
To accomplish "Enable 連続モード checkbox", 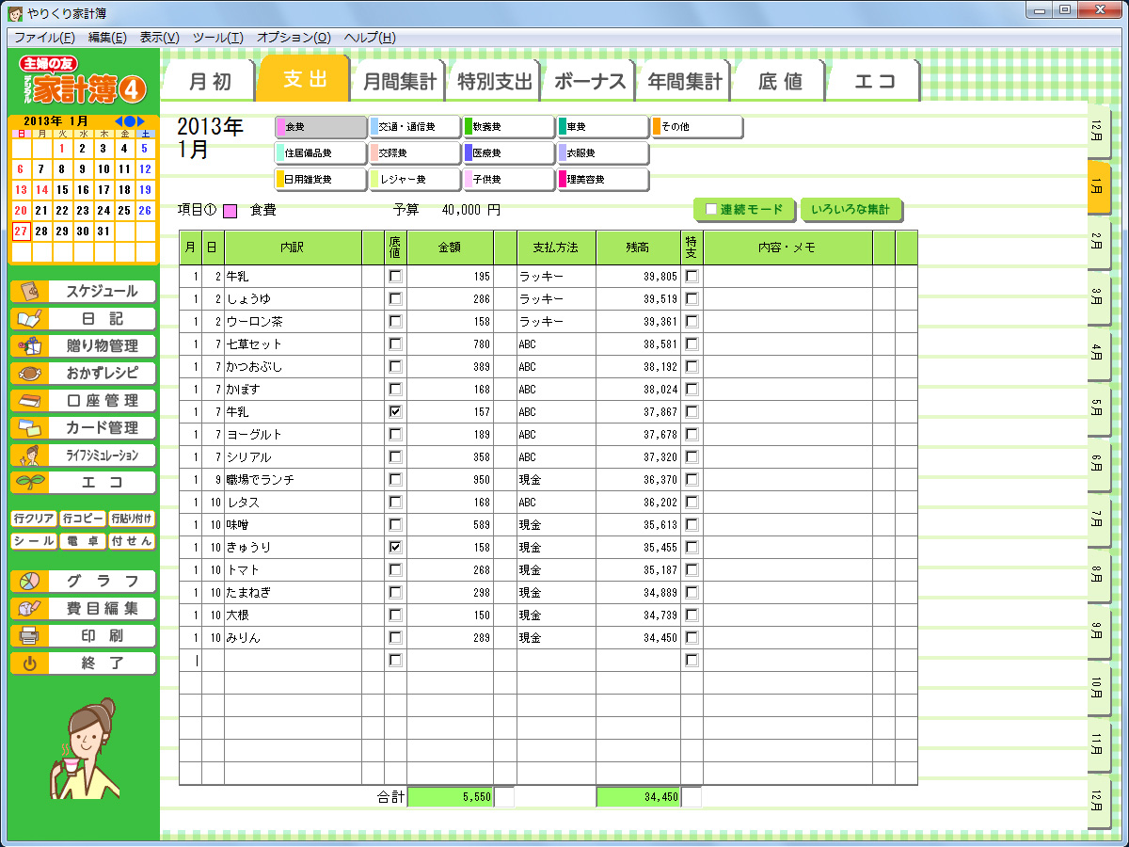I will click(x=711, y=210).
